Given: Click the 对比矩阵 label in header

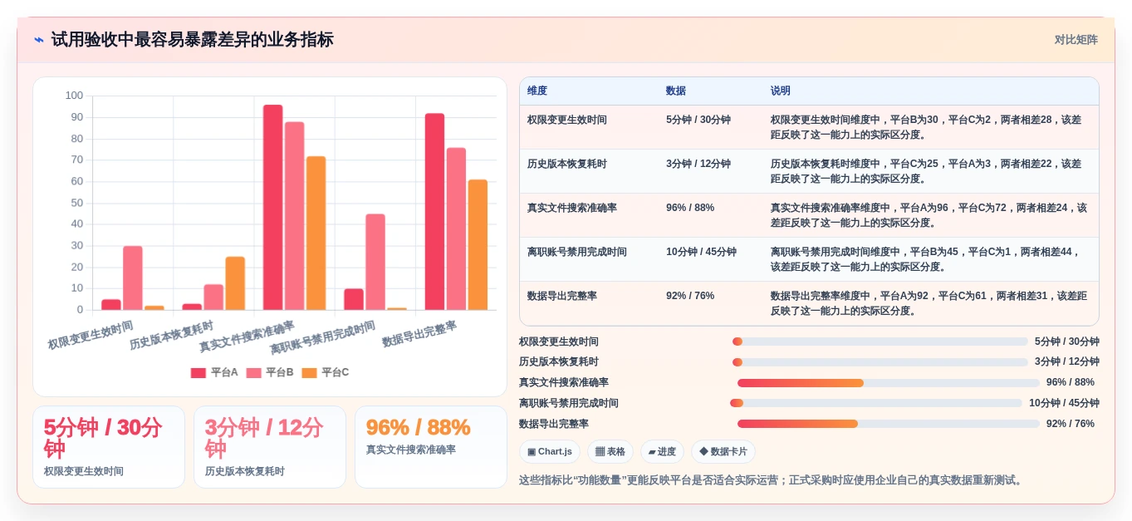Looking at the screenshot, I should point(1076,40).
